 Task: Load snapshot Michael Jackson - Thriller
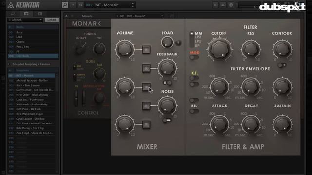pyautogui.click(x=31, y=80)
